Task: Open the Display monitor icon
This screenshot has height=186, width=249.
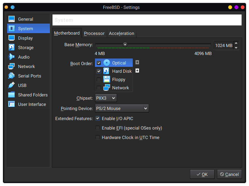Action: [x=12, y=38]
